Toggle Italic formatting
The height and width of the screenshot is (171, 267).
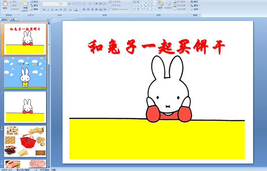click(48, 10)
